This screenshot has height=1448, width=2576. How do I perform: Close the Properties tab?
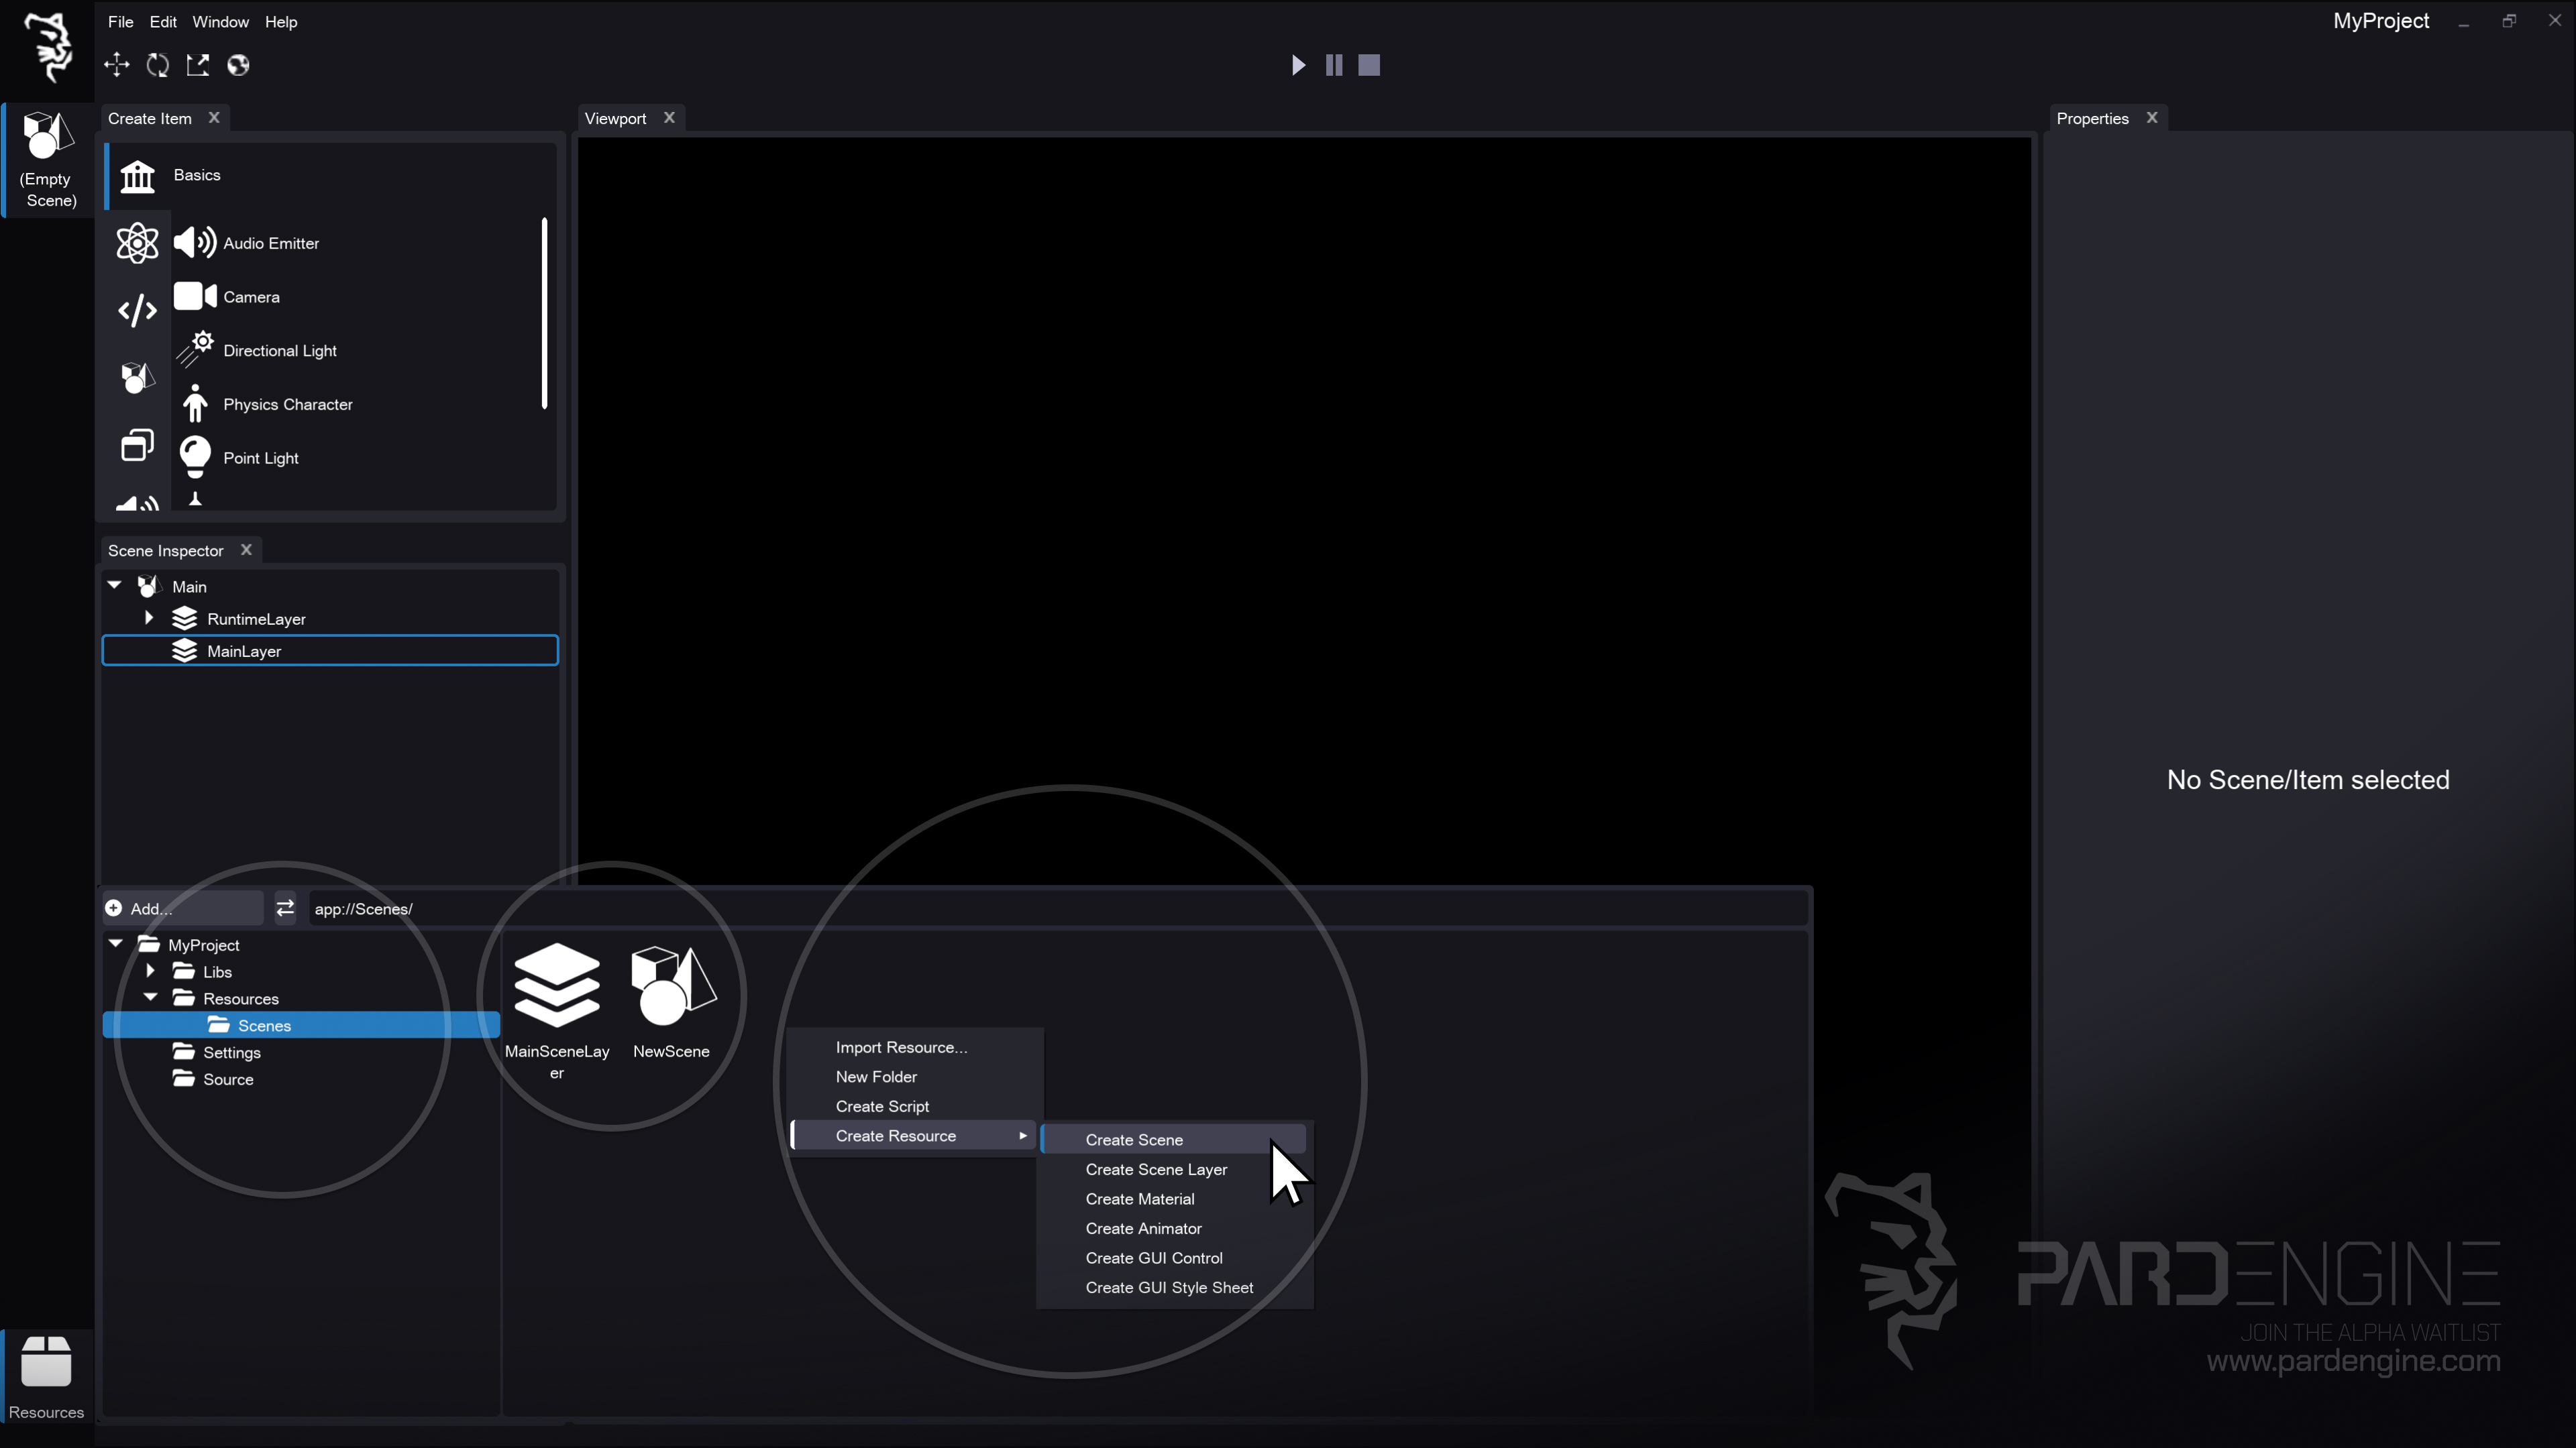[x=2152, y=117]
